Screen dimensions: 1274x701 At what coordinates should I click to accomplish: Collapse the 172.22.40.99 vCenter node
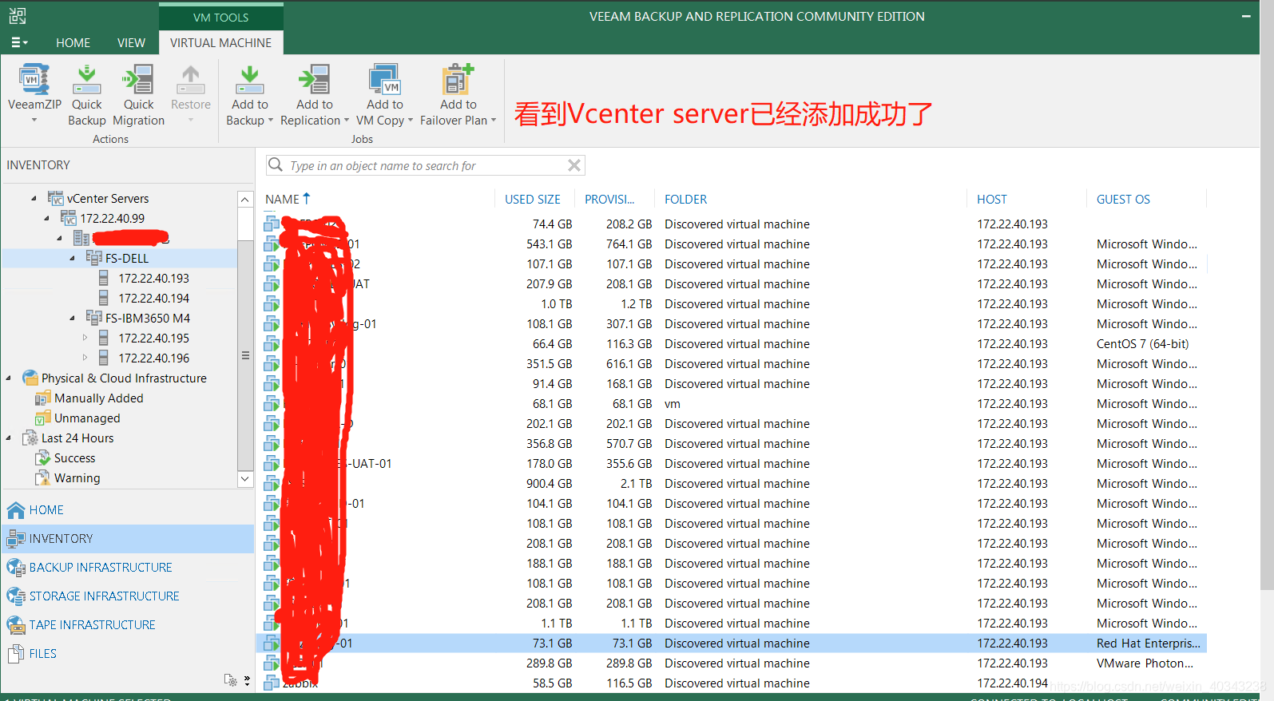pyautogui.click(x=46, y=218)
